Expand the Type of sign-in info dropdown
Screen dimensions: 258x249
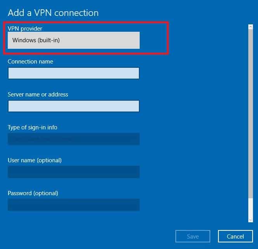pyautogui.click(x=74, y=139)
